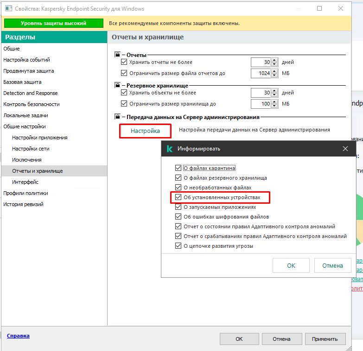363x351 pixels.
Task: Click the lock icon beside Отчеты section
Action: point(118,55)
